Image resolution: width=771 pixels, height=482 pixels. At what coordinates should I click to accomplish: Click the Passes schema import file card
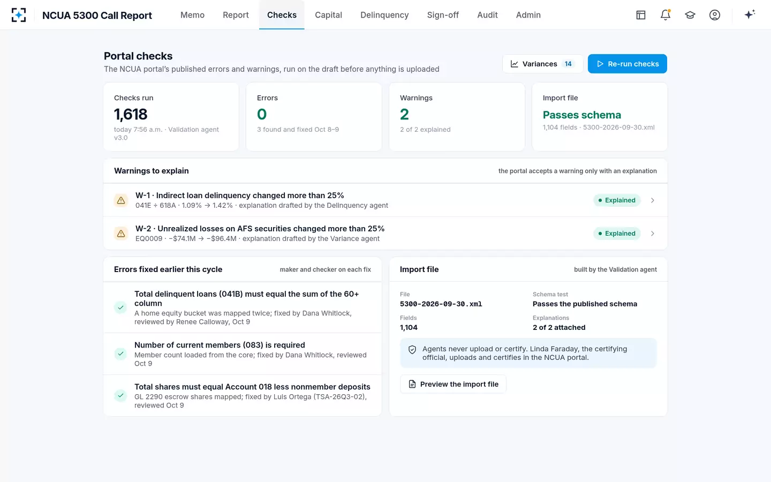click(600, 117)
